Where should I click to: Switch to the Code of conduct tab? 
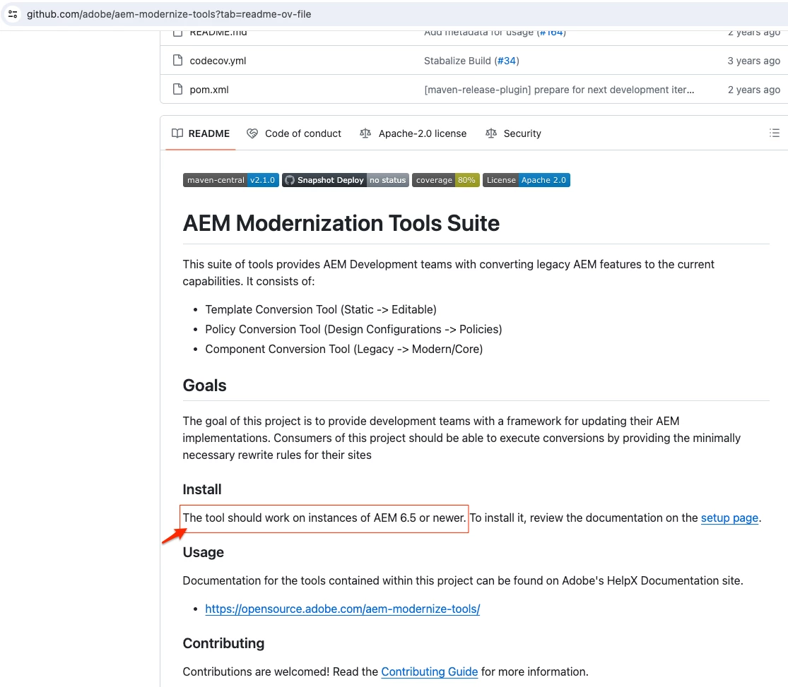coord(293,133)
